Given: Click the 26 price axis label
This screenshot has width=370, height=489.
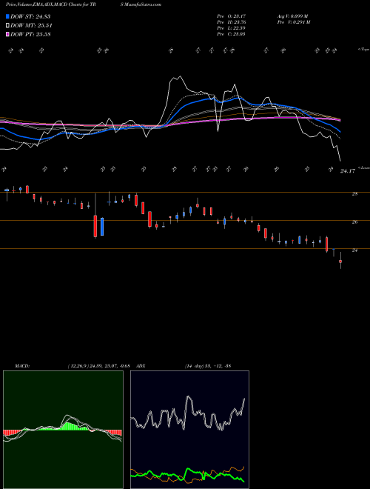Looking at the screenshot, I should 354,222.
